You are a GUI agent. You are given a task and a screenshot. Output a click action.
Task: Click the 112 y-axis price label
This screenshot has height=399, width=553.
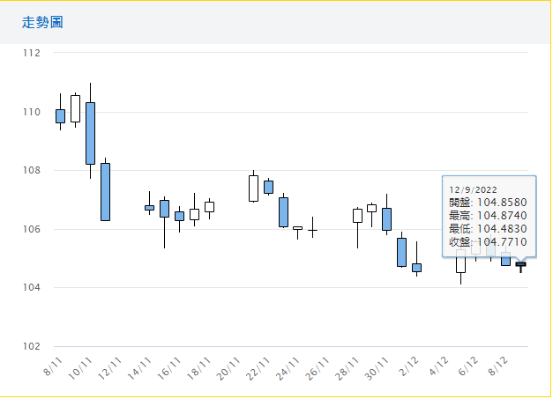tap(32, 53)
